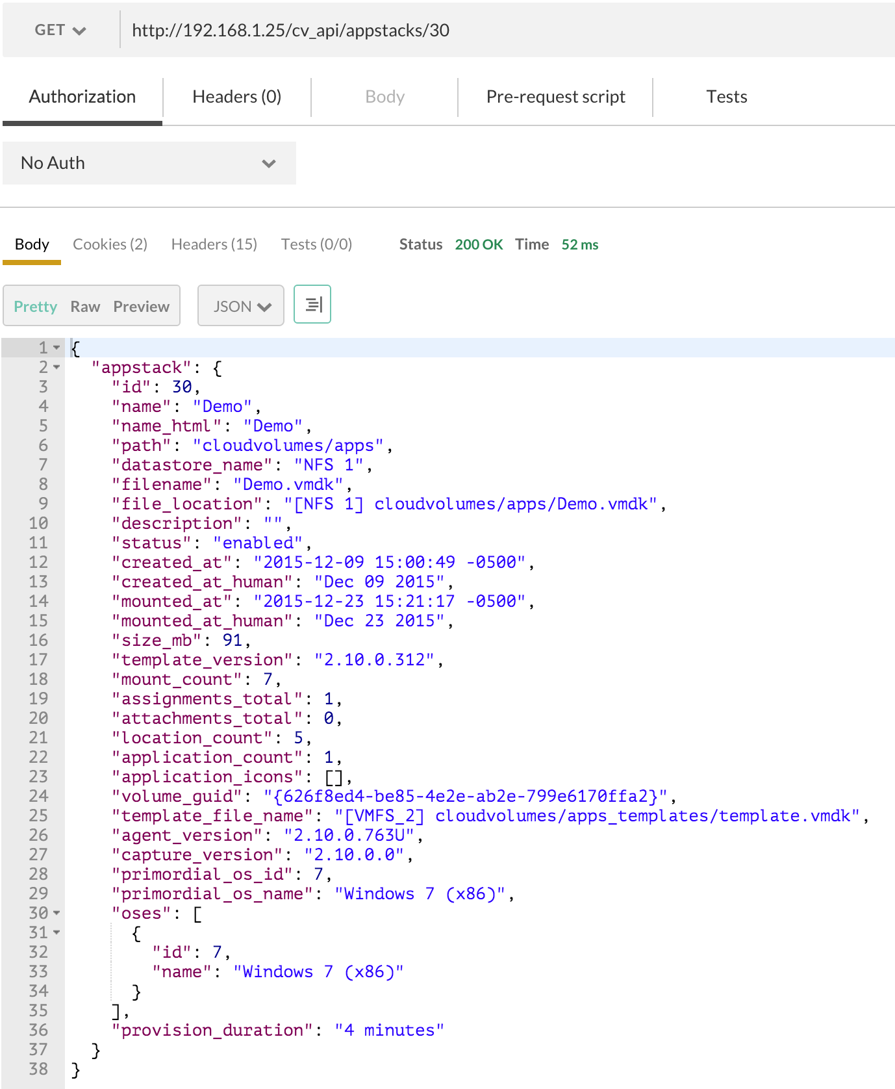Switch response view to Preview
Image resolution: width=895 pixels, height=1089 pixels.
click(141, 307)
